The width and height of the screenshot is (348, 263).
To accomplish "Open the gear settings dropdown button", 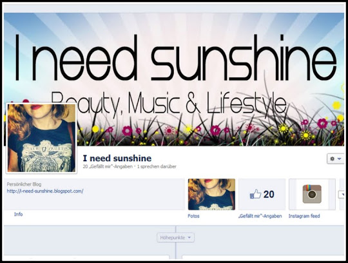I will tap(335, 159).
